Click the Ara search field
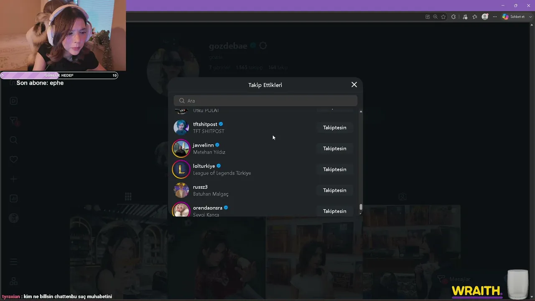The height and width of the screenshot is (301, 535). 265,101
